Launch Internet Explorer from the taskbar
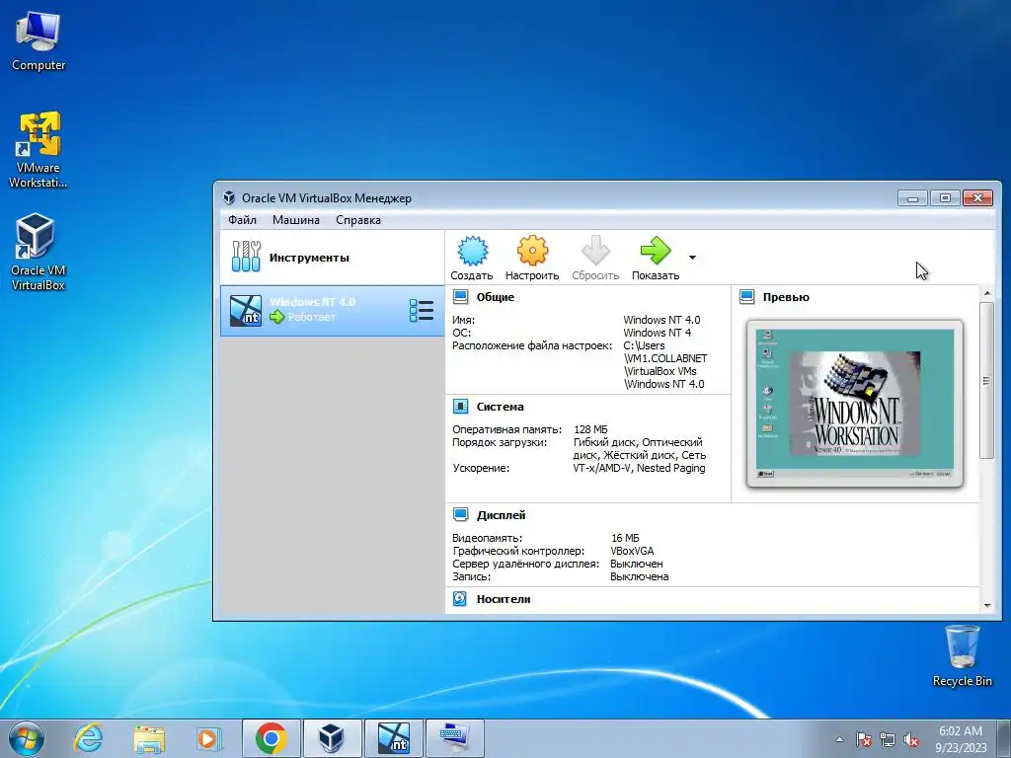This screenshot has width=1011, height=758. (x=88, y=738)
